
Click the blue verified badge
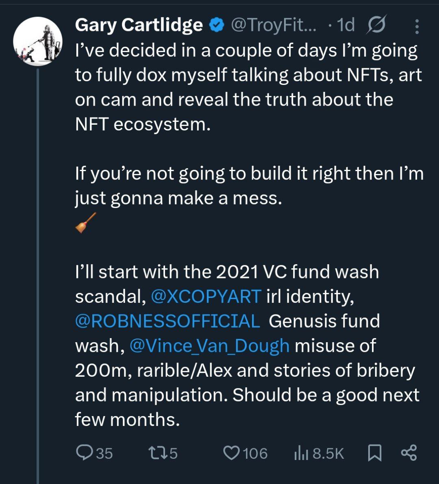(216, 26)
